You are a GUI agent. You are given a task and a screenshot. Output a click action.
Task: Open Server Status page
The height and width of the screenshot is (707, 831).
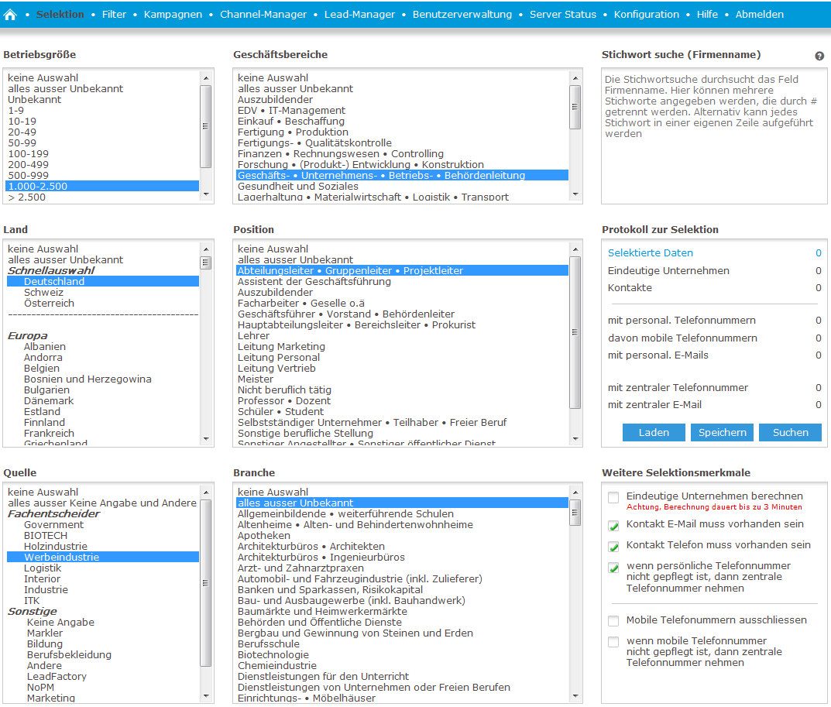[563, 14]
